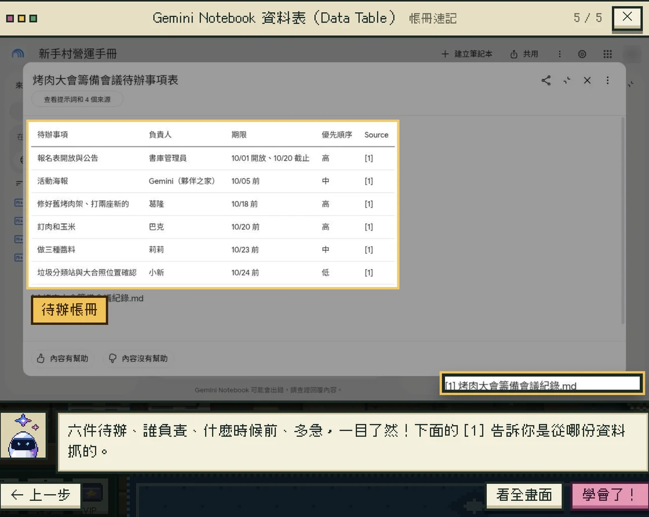Click the 巴克 owner cell
Image resolution: width=649 pixels, height=517 pixels.
click(x=156, y=226)
